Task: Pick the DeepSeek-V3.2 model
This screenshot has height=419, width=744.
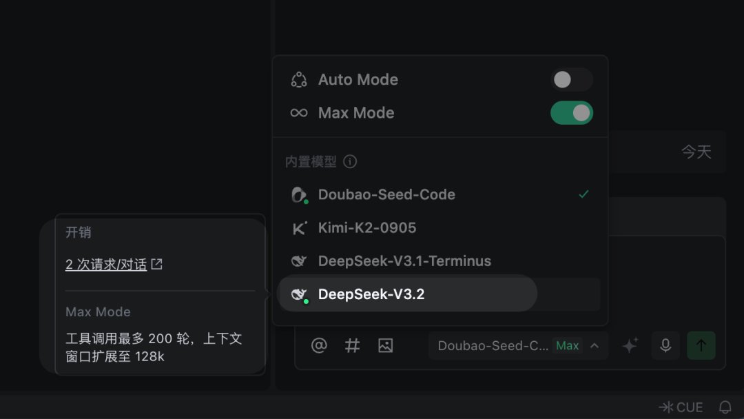Action: (371, 294)
